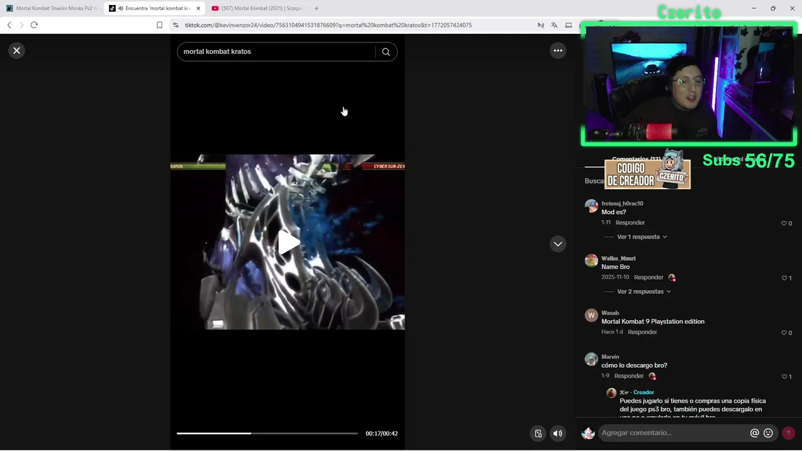
Task: Click the address bar URL
Action: [x=328, y=25]
